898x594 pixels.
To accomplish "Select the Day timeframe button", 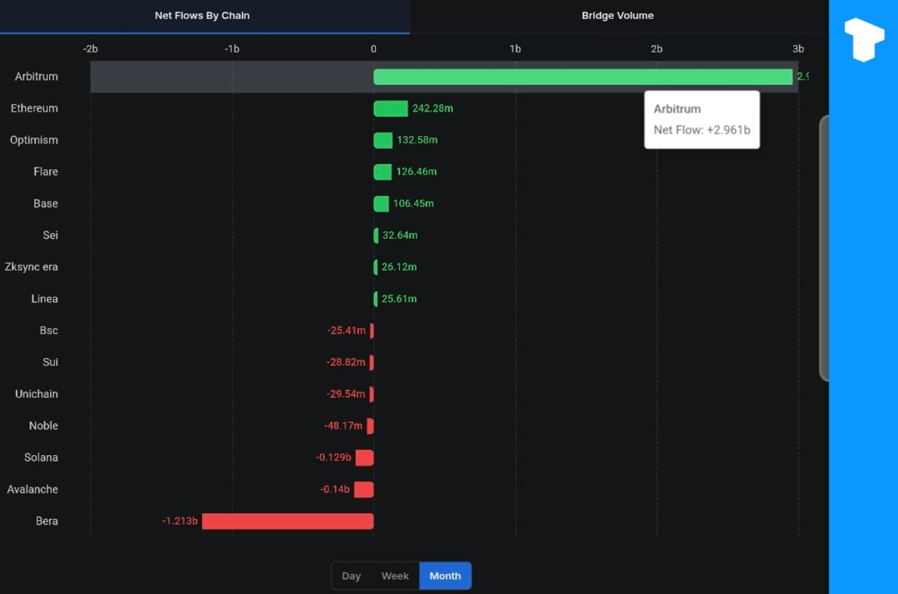I will [x=351, y=576].
